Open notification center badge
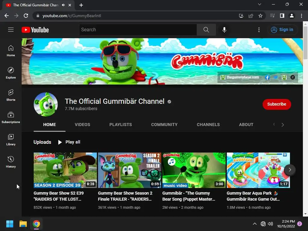 300,224
